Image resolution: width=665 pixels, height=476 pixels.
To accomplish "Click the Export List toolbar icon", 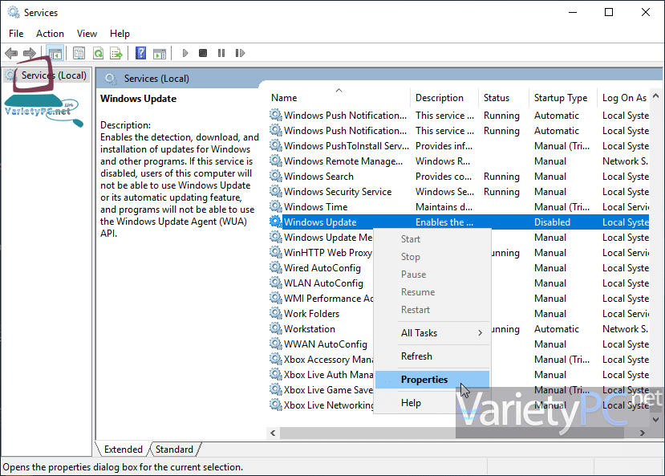I will click(116, 53).
